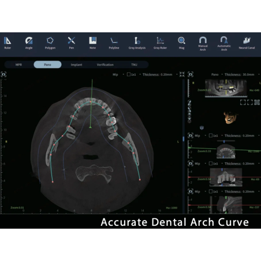Open the TMJ tab
261x261 pixels.
point(134,65)
